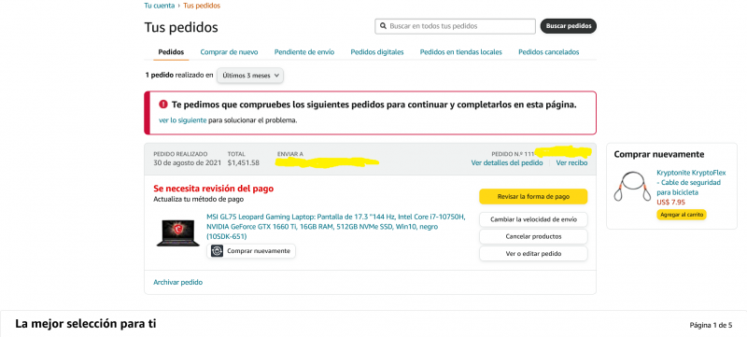Image resolution: width=747 pixels, height=337 pixels.
Task: Click Comprar nuevamente button under laptop
Action: (251, 251)
